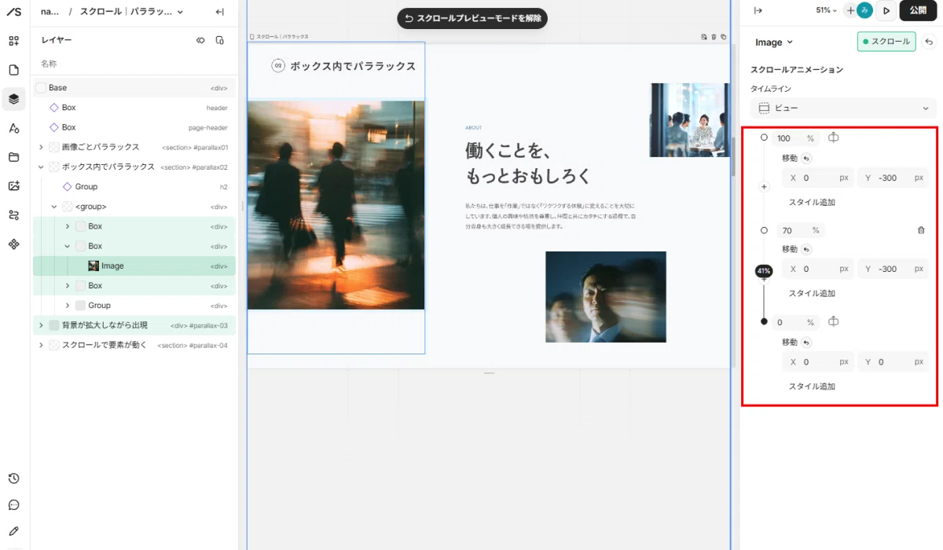This screenshot has height=550, width=943.
Task: Expand the スクロールで要素が動く section layer
Action: (x=41, y=345)
